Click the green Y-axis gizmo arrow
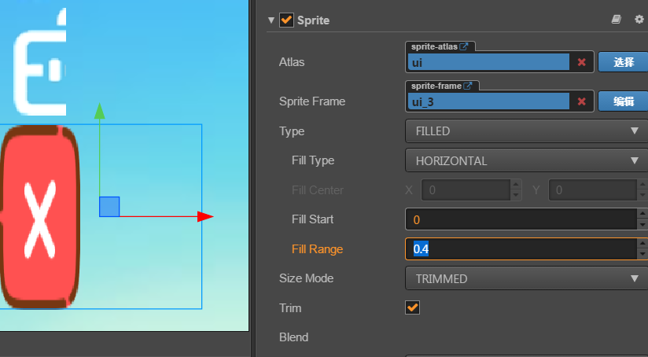Image resolution: width=648 pixels, height=357 pixels. [x=99, y=111]
